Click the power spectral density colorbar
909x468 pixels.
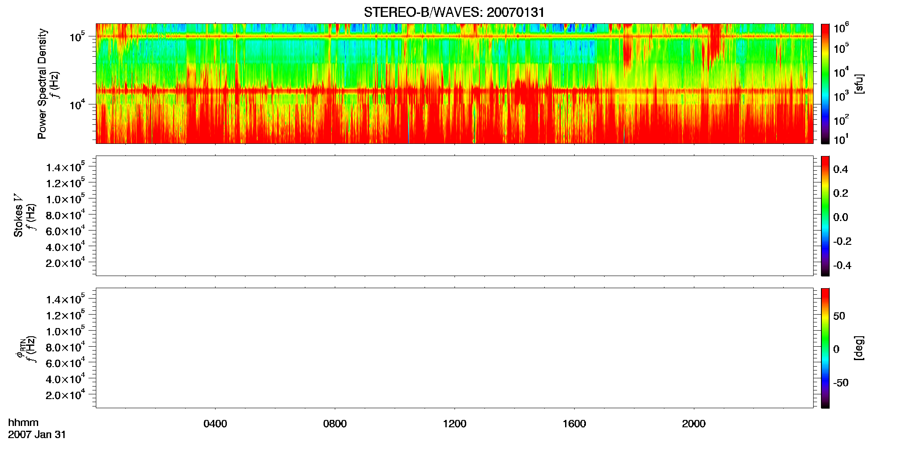point(825,84)
